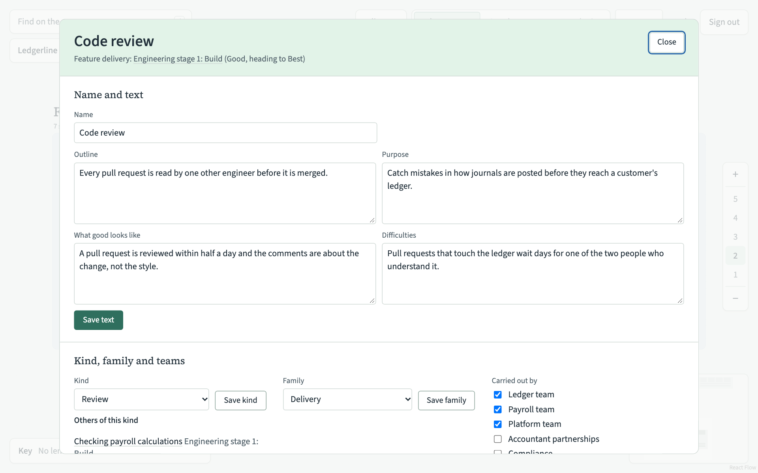
Task: Save the text with Save text button
Action: click(x=98, y=320)
